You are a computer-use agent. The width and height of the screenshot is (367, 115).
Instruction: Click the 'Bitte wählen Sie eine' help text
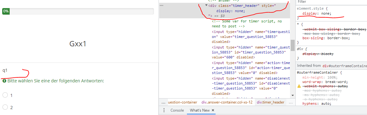56,81
